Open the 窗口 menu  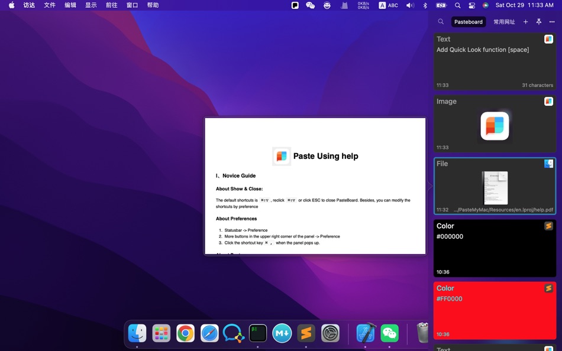[x=133, y=5]
